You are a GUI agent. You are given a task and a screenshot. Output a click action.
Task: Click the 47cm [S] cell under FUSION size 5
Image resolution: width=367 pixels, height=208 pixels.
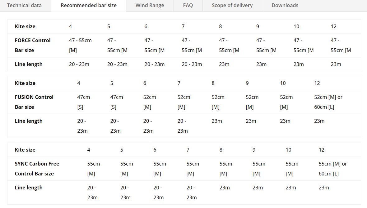(116, 102)
